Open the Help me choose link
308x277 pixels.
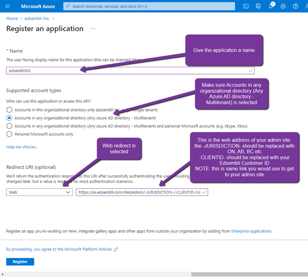point(22,147)
